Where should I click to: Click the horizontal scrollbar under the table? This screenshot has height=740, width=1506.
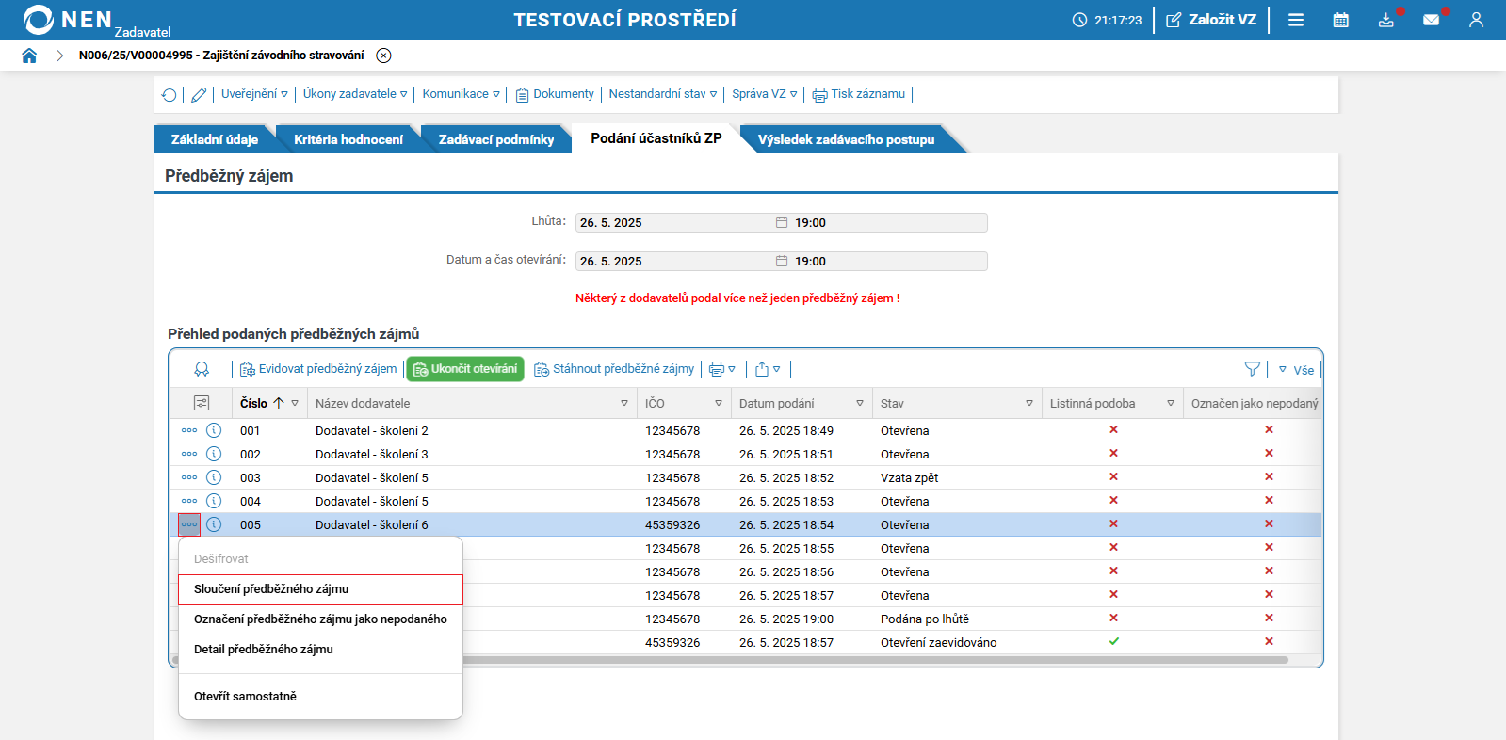point(875,660)
